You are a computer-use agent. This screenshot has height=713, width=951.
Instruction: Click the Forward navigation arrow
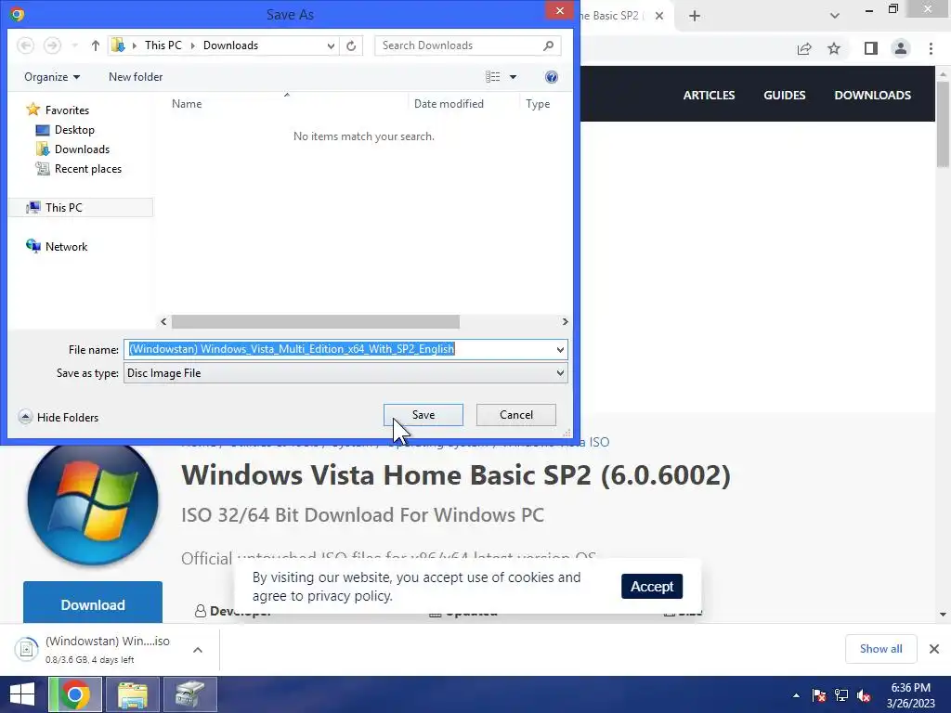click(x=52, y=45)
